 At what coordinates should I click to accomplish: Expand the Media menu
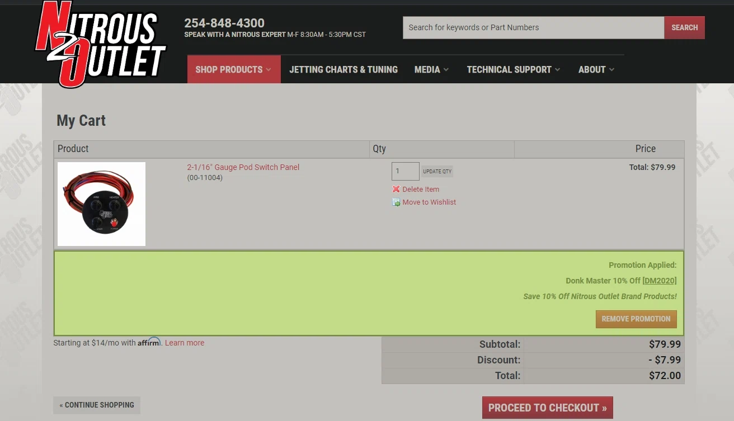431,69
